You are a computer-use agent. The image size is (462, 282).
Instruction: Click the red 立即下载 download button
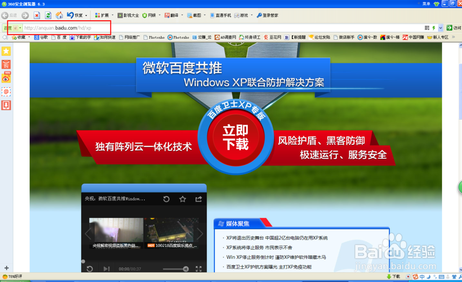236,138
